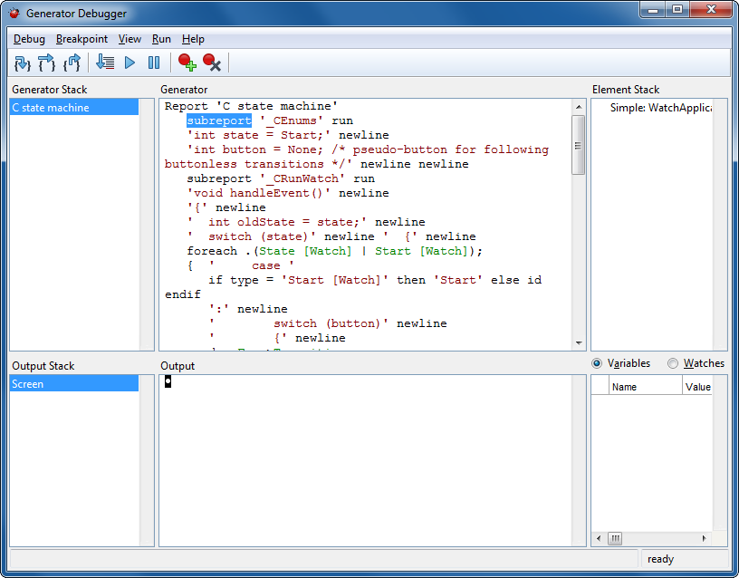Open the View menu
The image size is (739, 578).
tap(130, 39)
